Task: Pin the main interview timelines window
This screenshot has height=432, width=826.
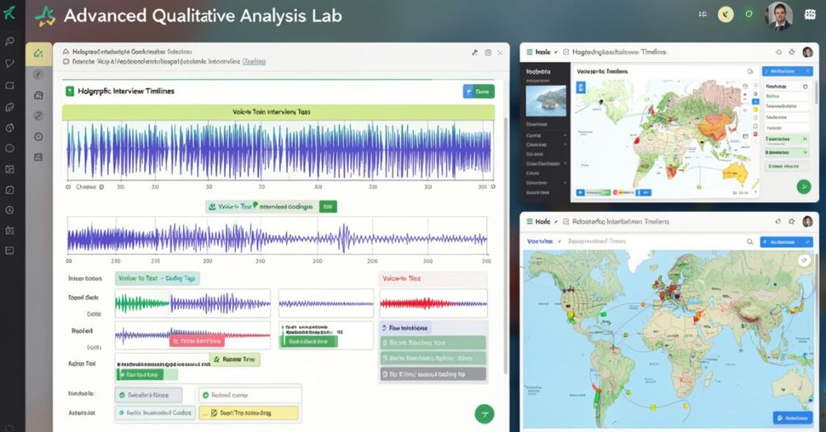Action: tap(474, 52)
